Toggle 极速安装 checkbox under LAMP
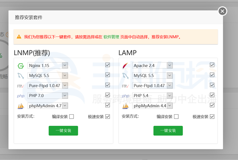Image resolution: width=238 pixels, height=160 pixels. [x=212, y=117]
